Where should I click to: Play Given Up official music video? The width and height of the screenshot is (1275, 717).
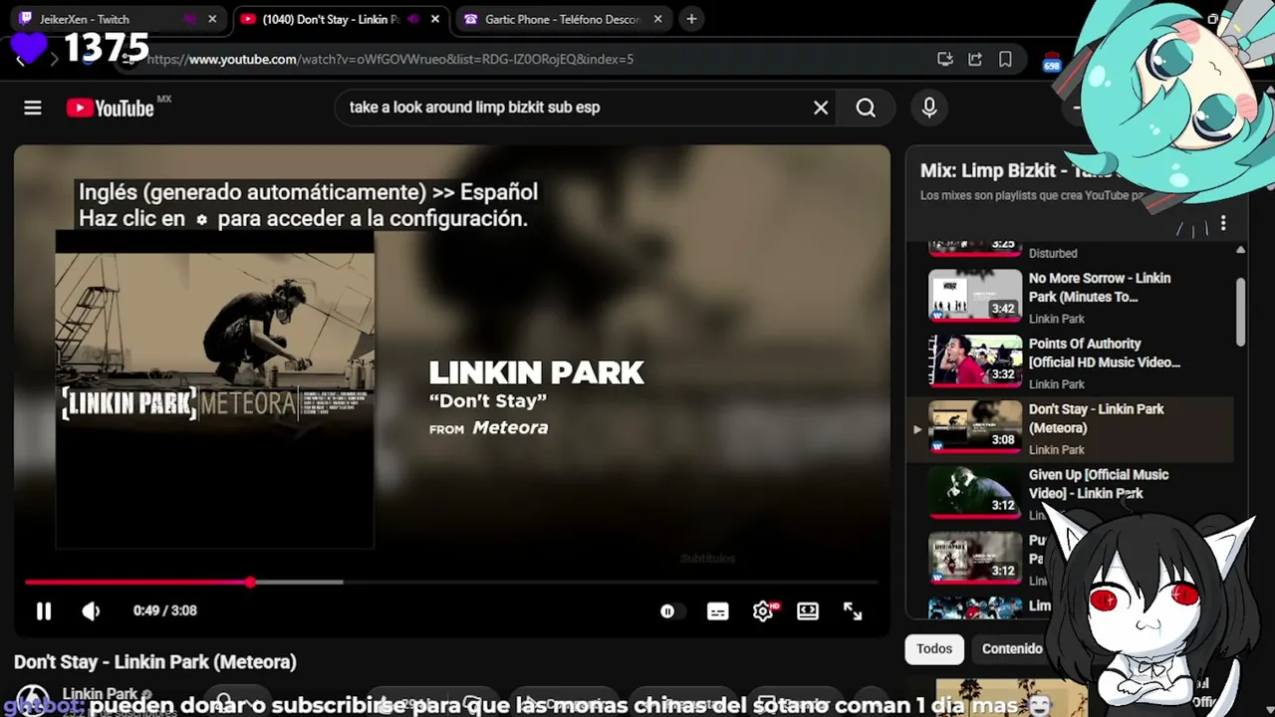[x=1071, y=494]
